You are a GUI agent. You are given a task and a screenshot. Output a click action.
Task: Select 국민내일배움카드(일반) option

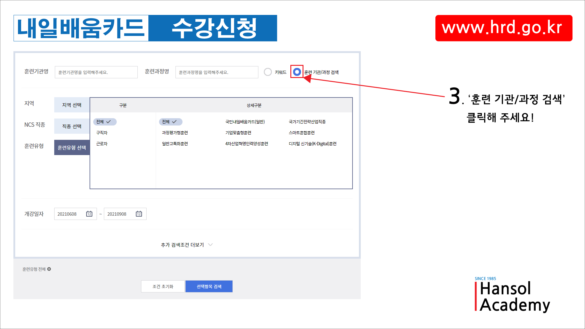click(x=245, y=122)
